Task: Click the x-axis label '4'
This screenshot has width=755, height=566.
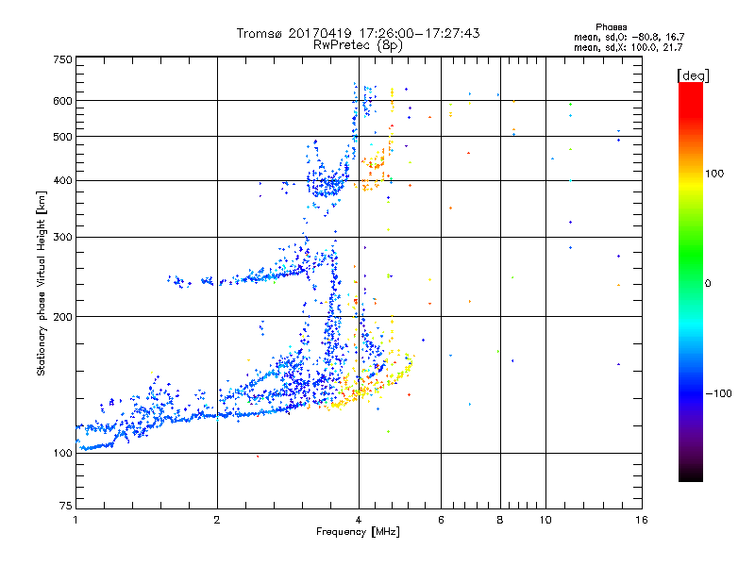Action: 359,520
